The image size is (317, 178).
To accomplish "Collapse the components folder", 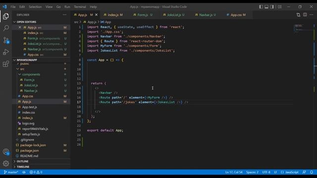I will pyautogui.click(x=20, y=75).
